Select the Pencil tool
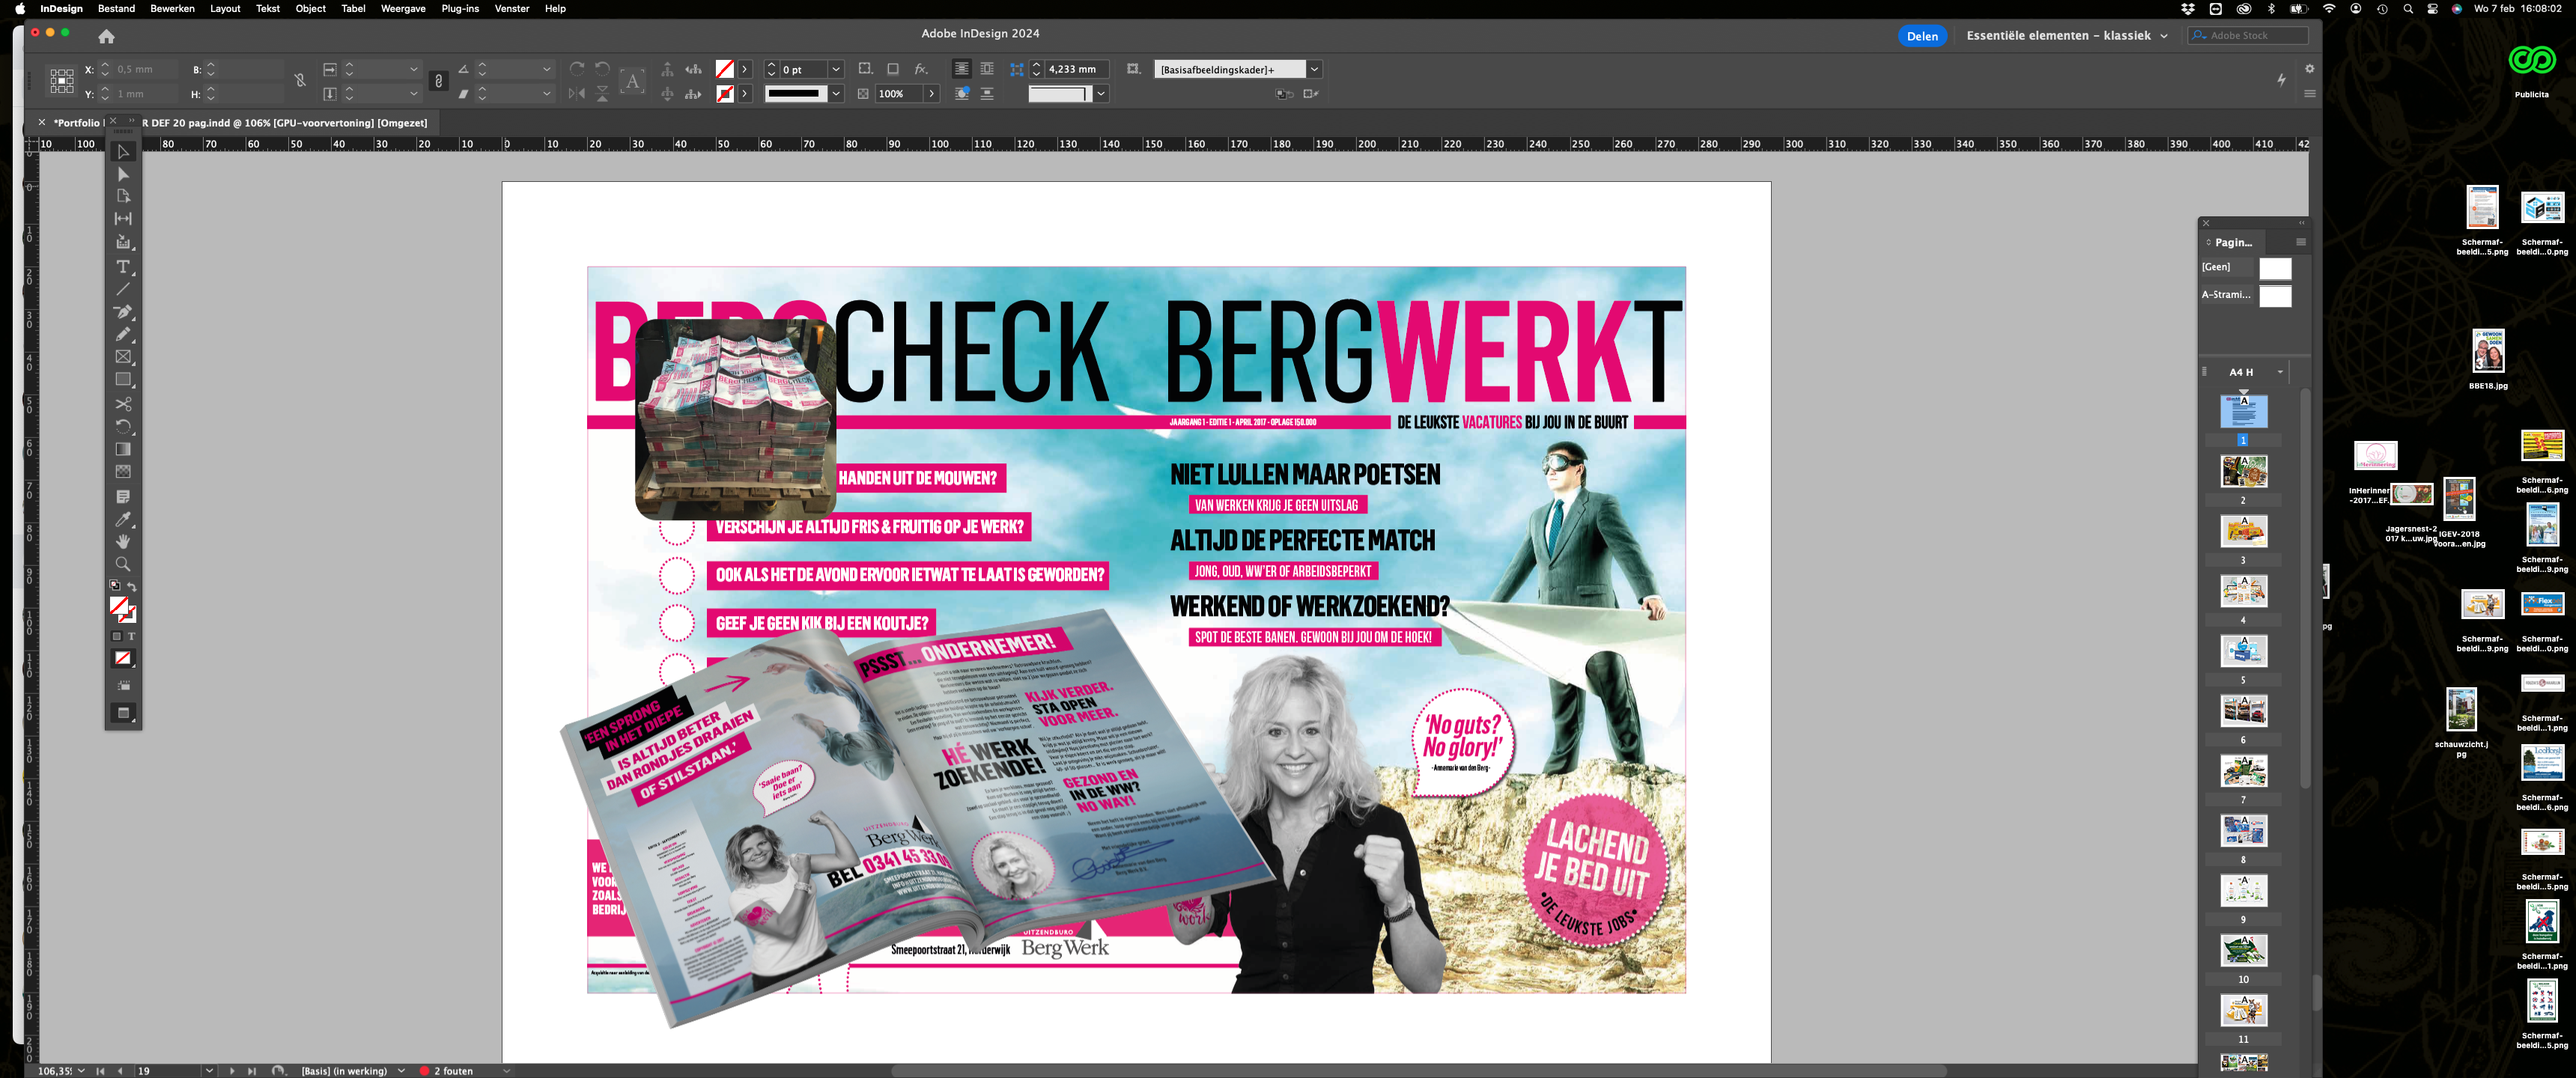 pos(123,334)
